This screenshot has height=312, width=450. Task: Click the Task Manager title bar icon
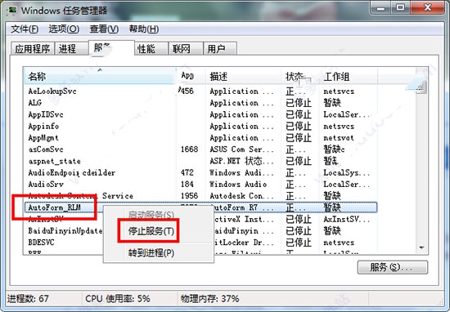pyautogui.click(x=12, y=10)
